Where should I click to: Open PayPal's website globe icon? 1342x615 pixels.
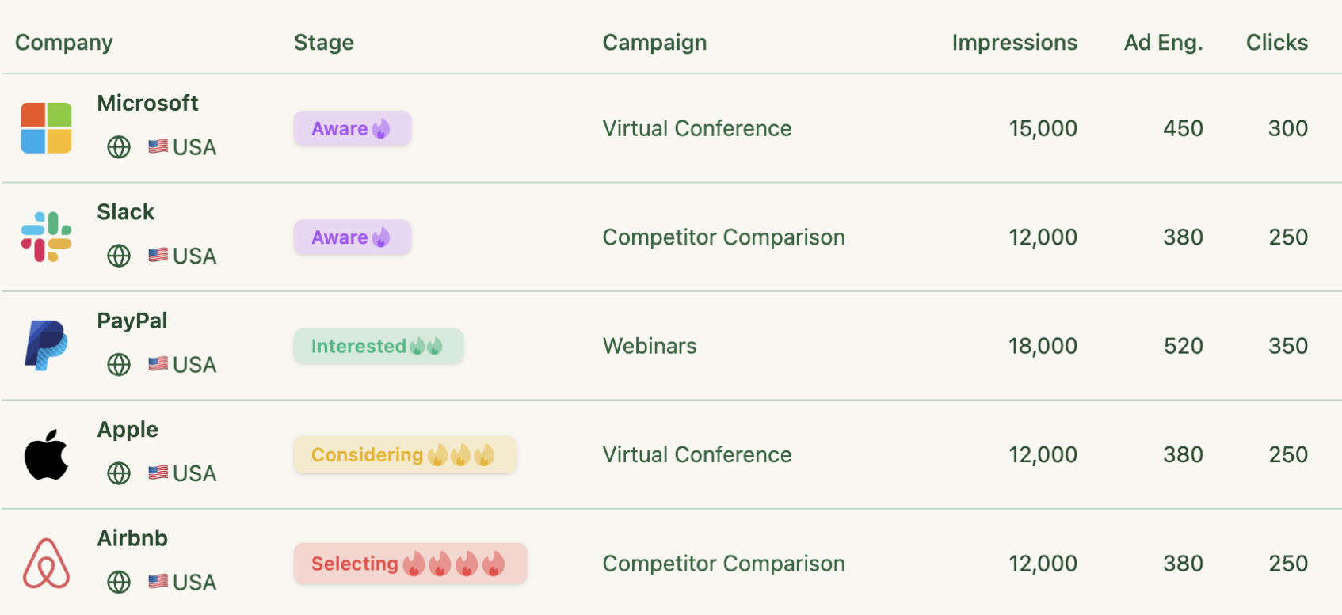(x=119, y=365)
